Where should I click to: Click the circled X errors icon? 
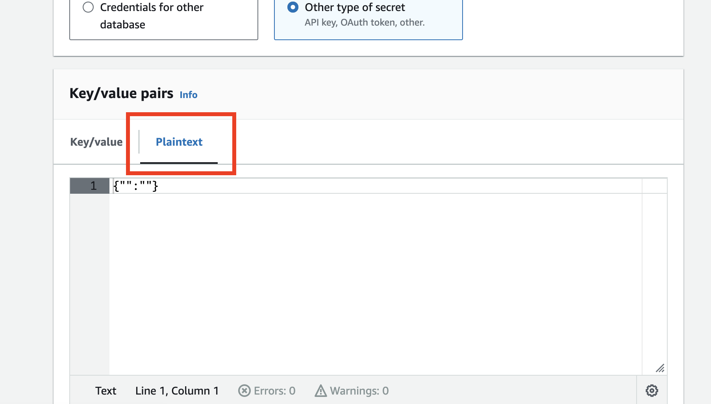(x=244, y=391)
